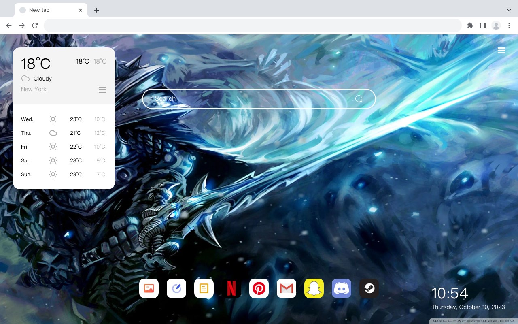Open the Snapchat shortcut
The width and height of the screenshot is (518, 324).
click(314, 288)
